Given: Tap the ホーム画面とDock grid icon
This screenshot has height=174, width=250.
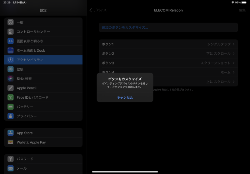Looking at the screenshot, I should pos(11,50).
